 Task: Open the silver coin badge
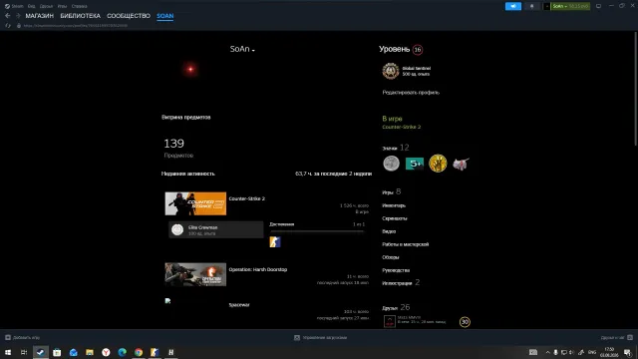[392, 164]
